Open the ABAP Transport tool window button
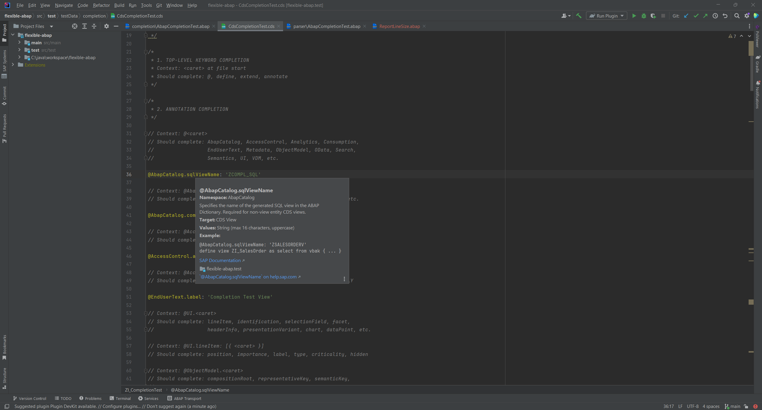The width and height of the screenshot is (762, 410). click(x=184, y=399)
